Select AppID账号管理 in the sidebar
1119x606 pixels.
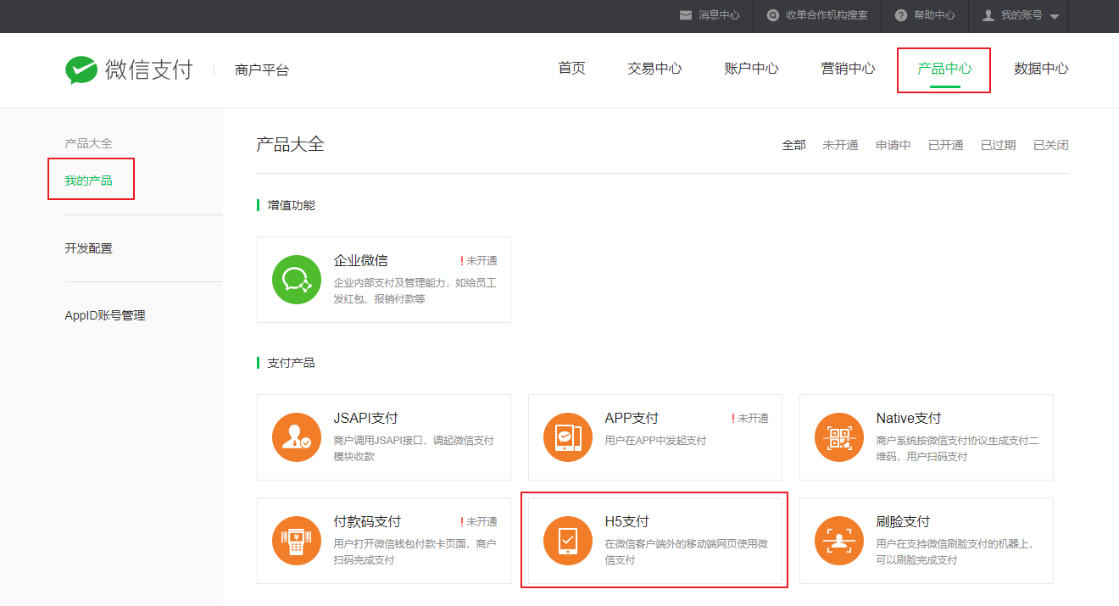pyautogui.click(x=105, y=315)
